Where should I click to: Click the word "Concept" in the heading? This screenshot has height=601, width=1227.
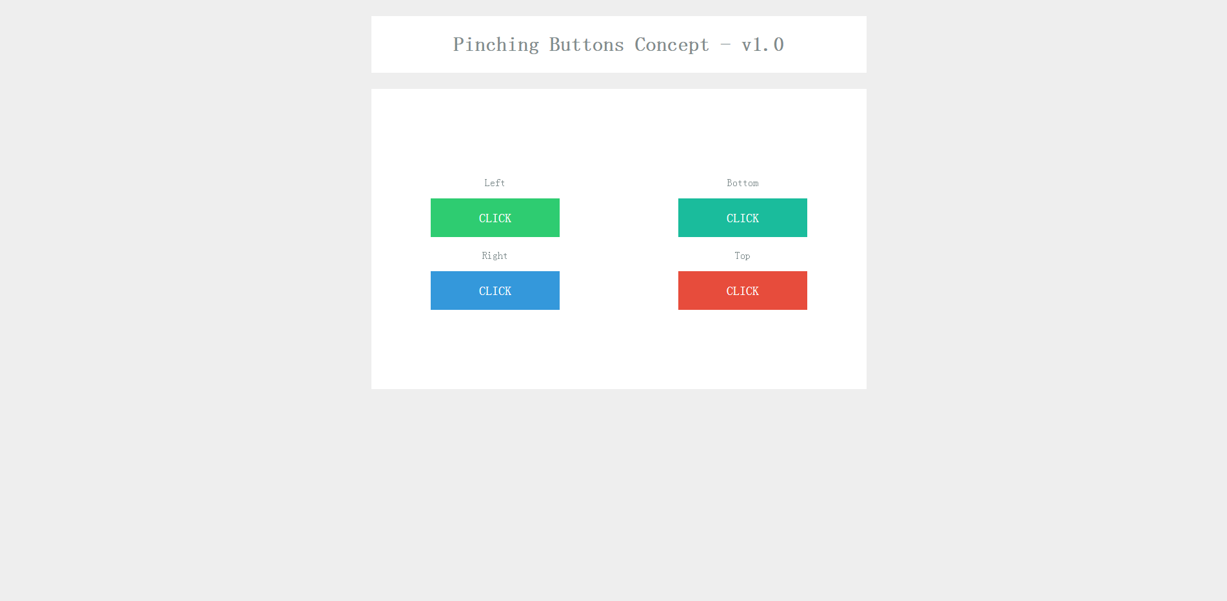[x=672, y=44]
